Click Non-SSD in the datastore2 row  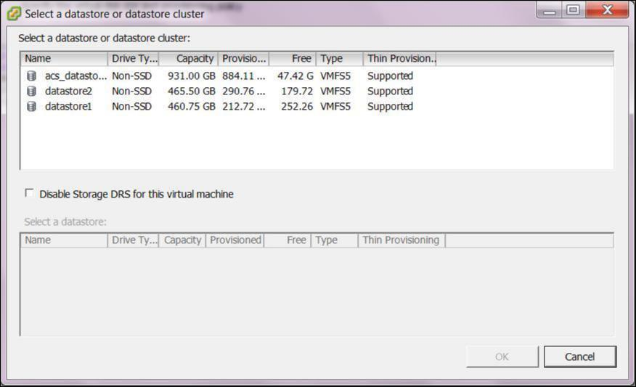(x=132, y=91)
